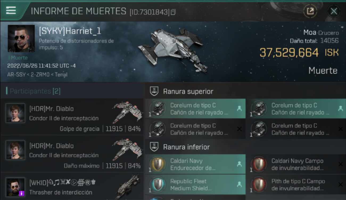Open the Mr. Diablo Daño máximo entry
Screen dimensions: 346x200
(72, 154)
